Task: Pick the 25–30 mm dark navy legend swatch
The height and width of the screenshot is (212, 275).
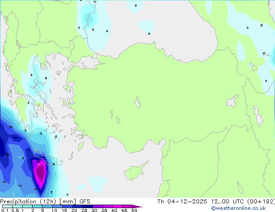Action: (x=88, y=206)
